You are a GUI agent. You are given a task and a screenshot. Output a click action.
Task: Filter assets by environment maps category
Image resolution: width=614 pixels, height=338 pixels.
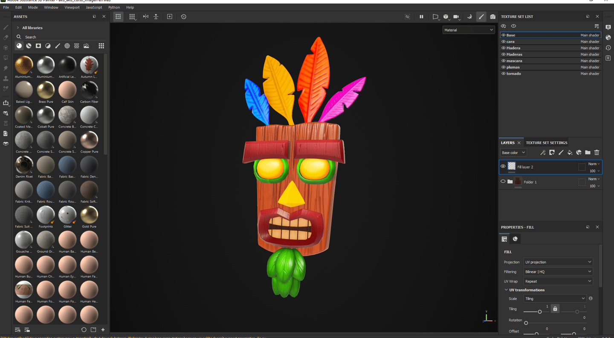(87, 46)
